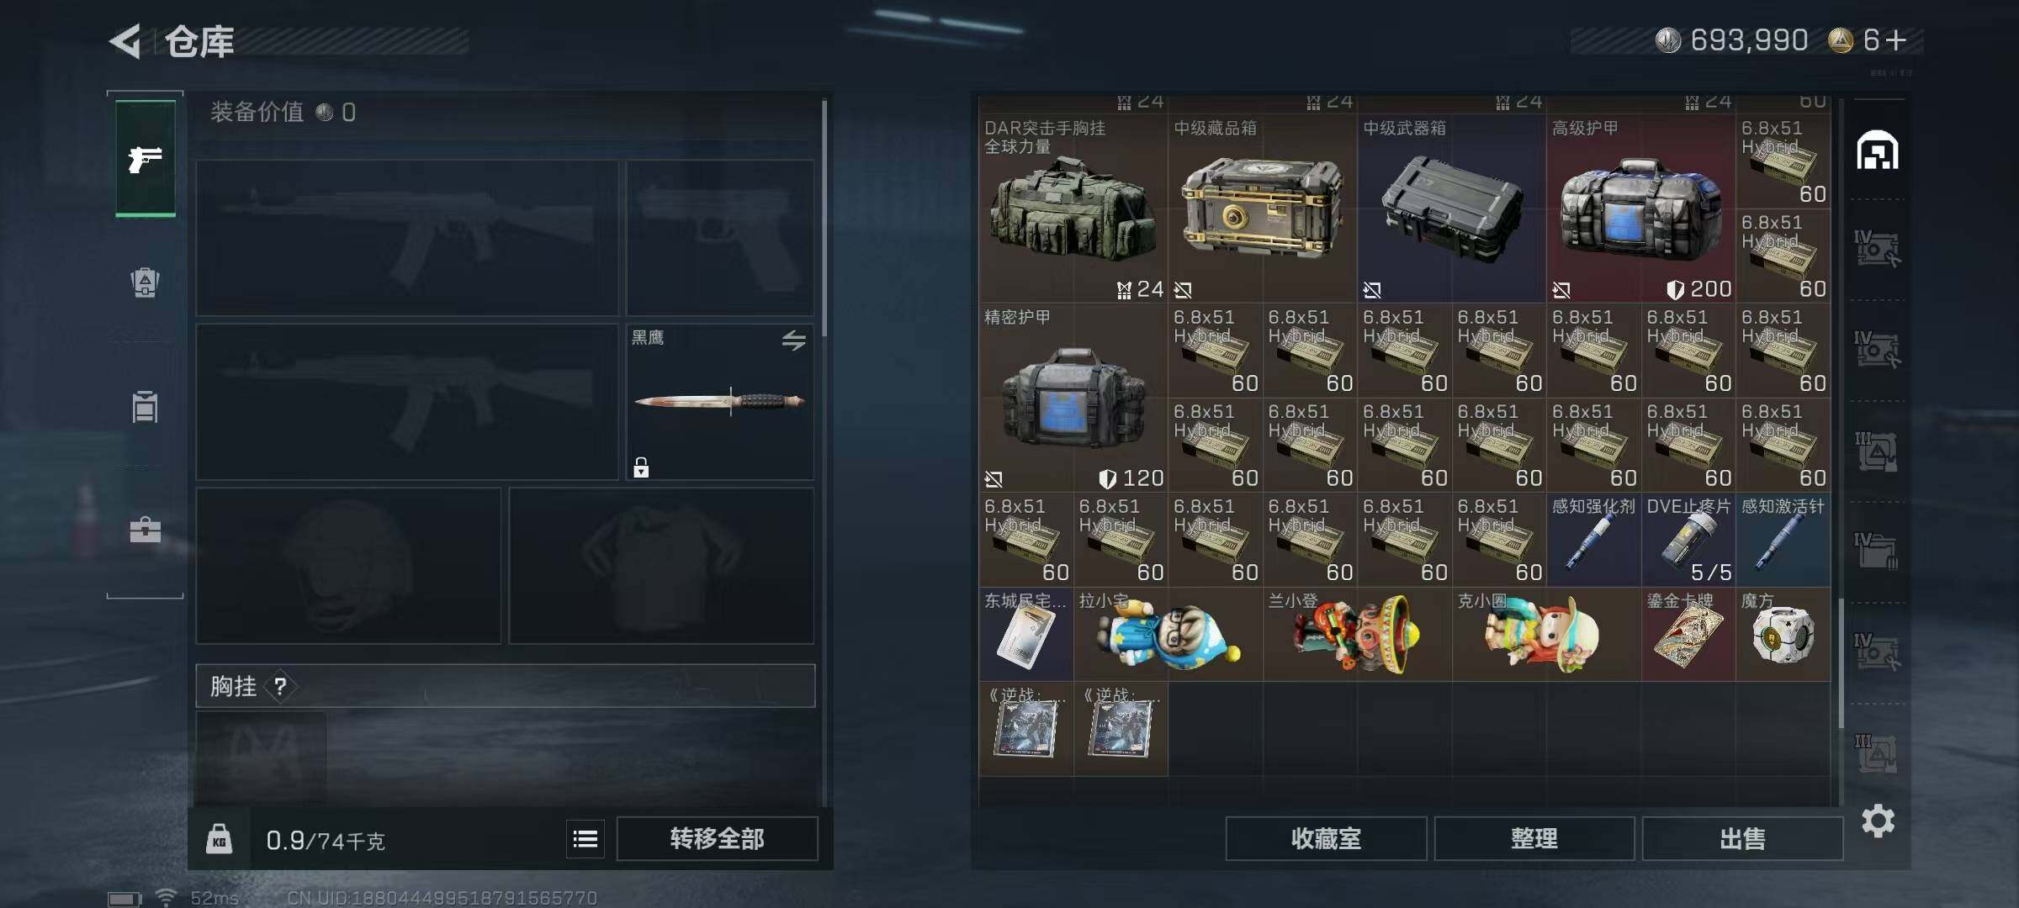
Task: Open the backpack tab in the left sidebar
Action: (145, 282)
